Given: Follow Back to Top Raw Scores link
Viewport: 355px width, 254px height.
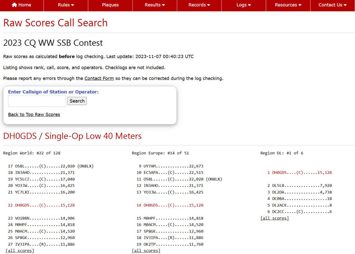Looking at the screenshot, I should 34,114.
